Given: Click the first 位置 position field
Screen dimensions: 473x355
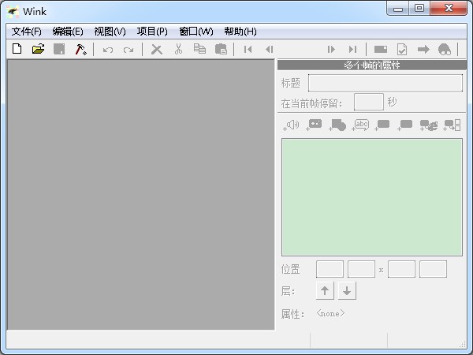Looking at the screenshot, I should (330, 269).
